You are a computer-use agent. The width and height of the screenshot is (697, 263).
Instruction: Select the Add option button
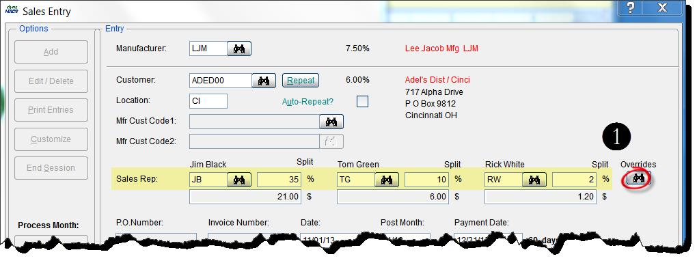51,52
